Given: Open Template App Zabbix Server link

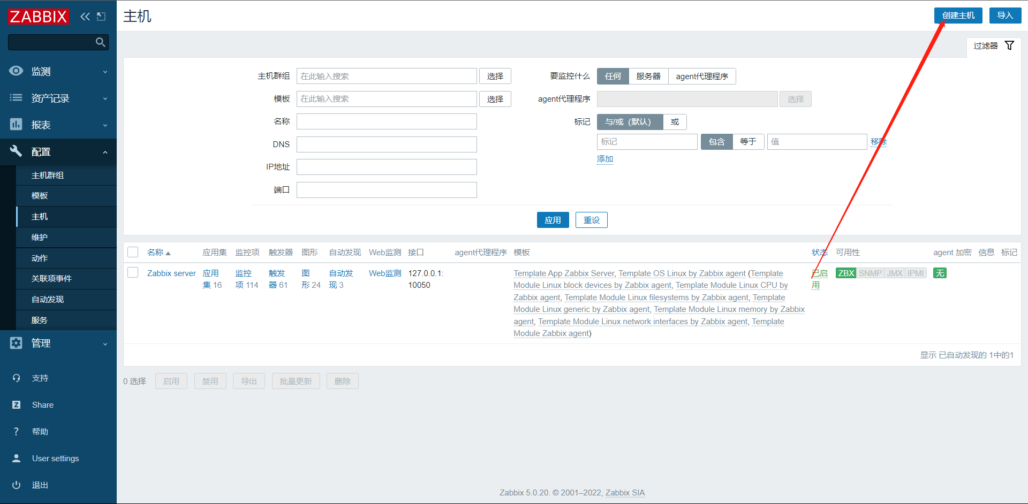Looking at the screenshot, I should click(564, 273).
